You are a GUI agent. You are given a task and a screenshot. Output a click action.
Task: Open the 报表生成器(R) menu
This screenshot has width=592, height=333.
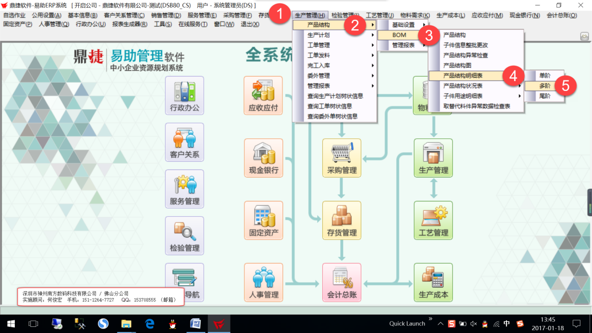tap(130, 24)
